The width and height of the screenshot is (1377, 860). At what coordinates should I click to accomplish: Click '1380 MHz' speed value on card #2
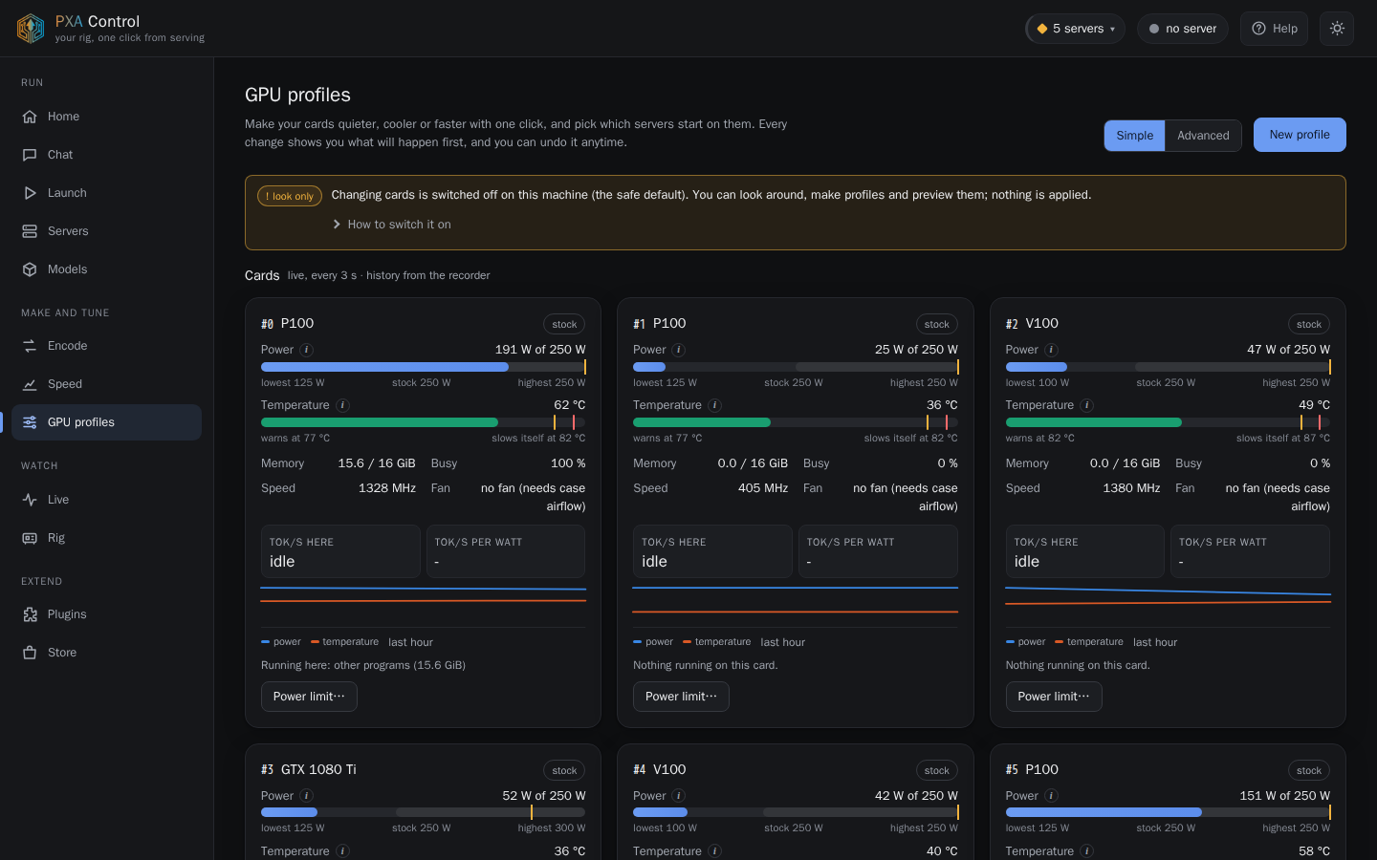click(x=1131, y=488)
